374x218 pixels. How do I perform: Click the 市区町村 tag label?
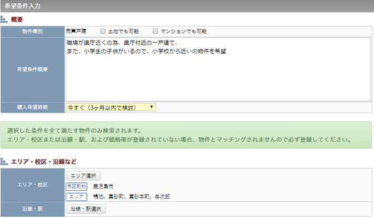tap(76, 187)
